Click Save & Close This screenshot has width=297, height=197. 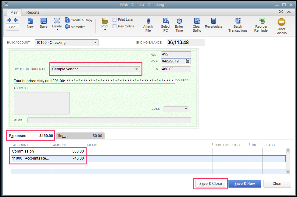pyautogui.click(x=211, y=184)
